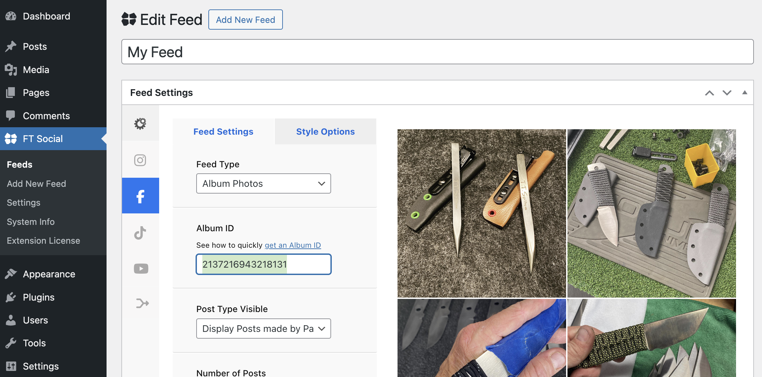The width and height of the screenshot is (762, 377).
Task: Open FT Social Settings submenu link
Action: click(x=24, y=203)
